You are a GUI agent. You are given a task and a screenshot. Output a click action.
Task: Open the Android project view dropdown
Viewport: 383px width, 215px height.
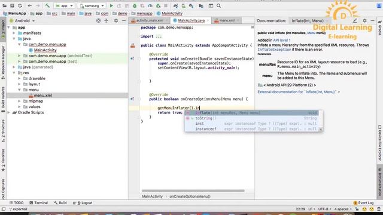[22, 21]
